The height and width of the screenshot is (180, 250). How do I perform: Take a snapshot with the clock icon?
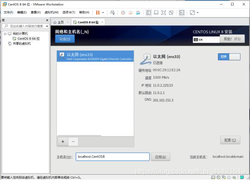click(123, 13)
